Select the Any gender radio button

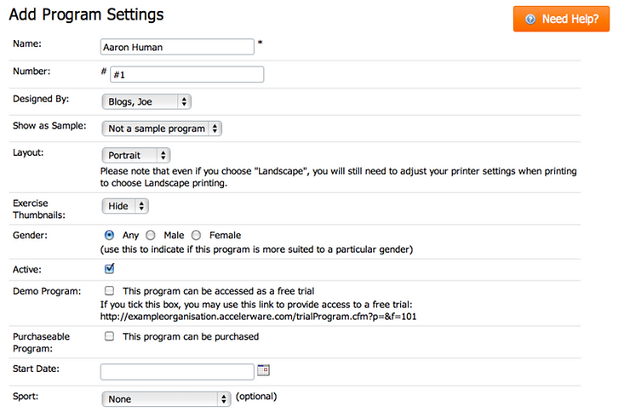[109, 235]
